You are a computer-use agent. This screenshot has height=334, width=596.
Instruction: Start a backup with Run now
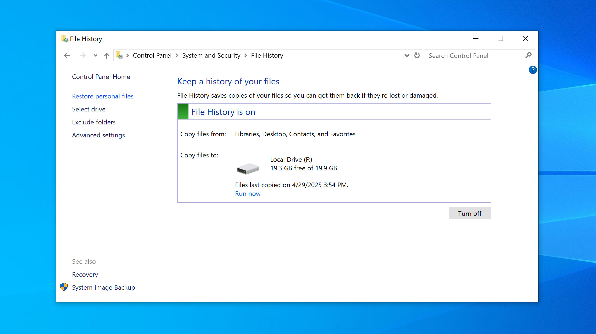248,194
